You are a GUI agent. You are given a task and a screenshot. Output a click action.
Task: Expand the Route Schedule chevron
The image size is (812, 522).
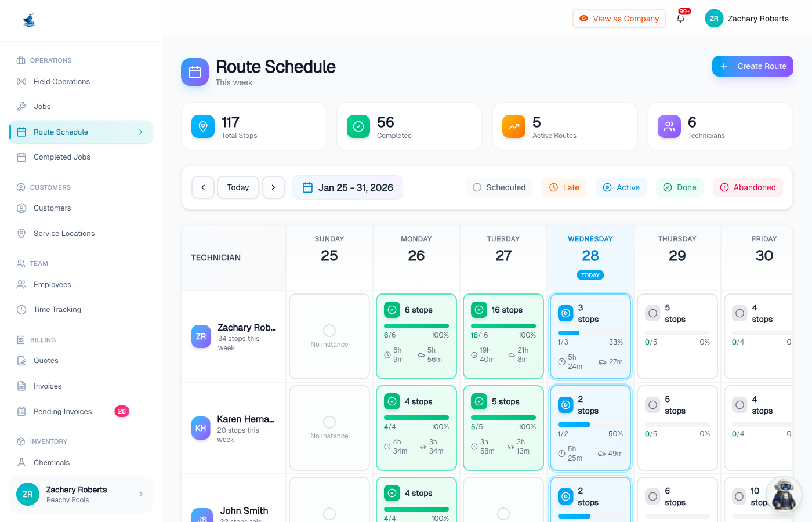click(x=140, y=132)
